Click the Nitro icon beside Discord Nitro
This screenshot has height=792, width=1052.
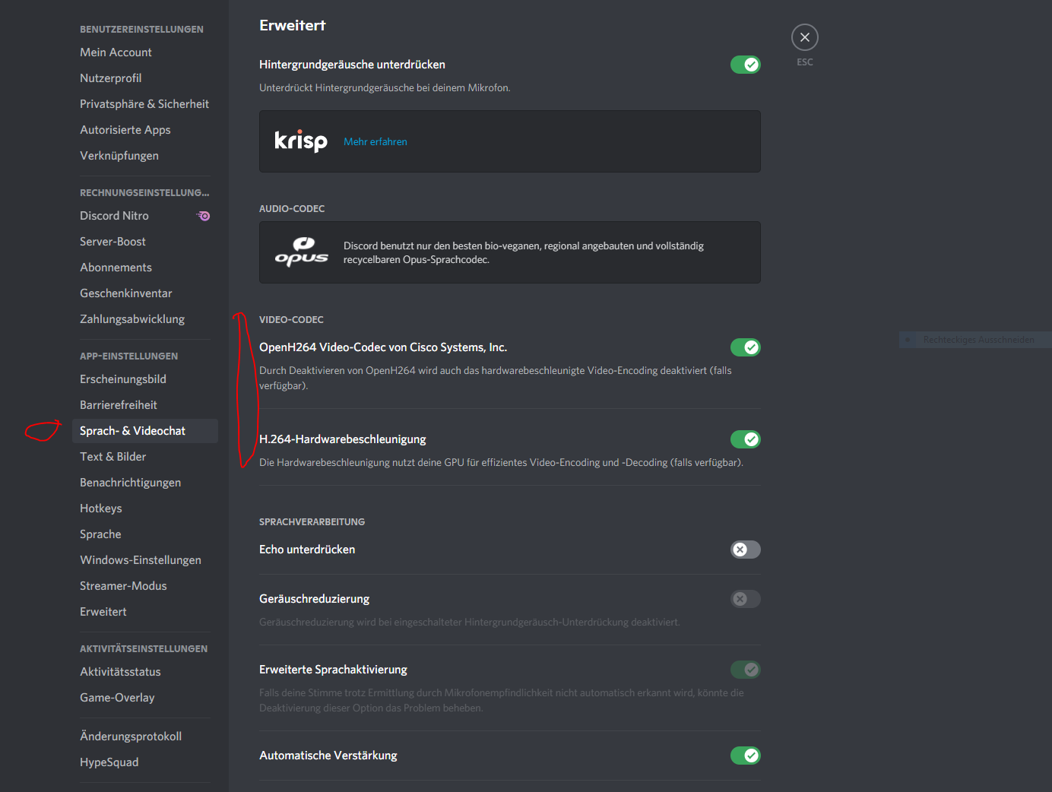point(204,216)
